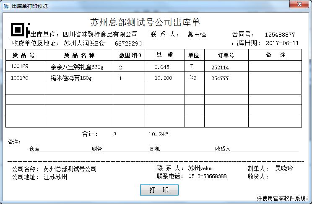
Task: Close the 出库单打印预览 window
Action: (x=299, y=5)
